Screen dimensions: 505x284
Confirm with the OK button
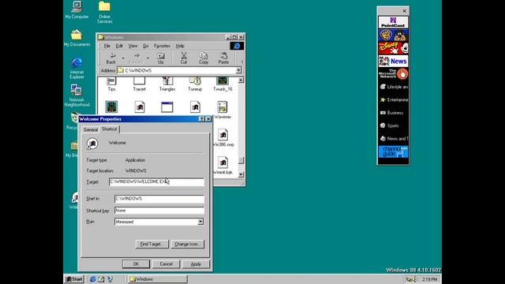136,264
